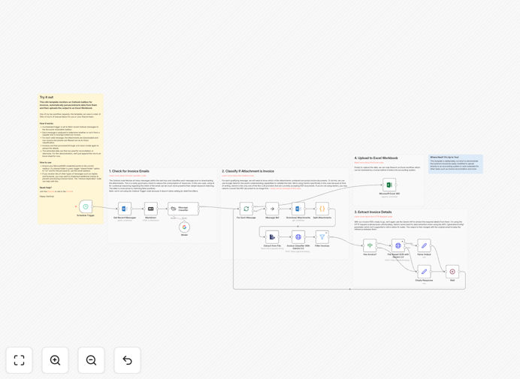
Task: Open the Filter Invoices node
Action: 322,237
